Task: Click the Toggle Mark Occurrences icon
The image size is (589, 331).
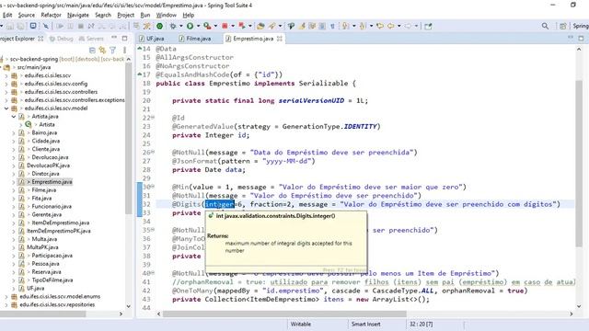Action: click(302, 26)
